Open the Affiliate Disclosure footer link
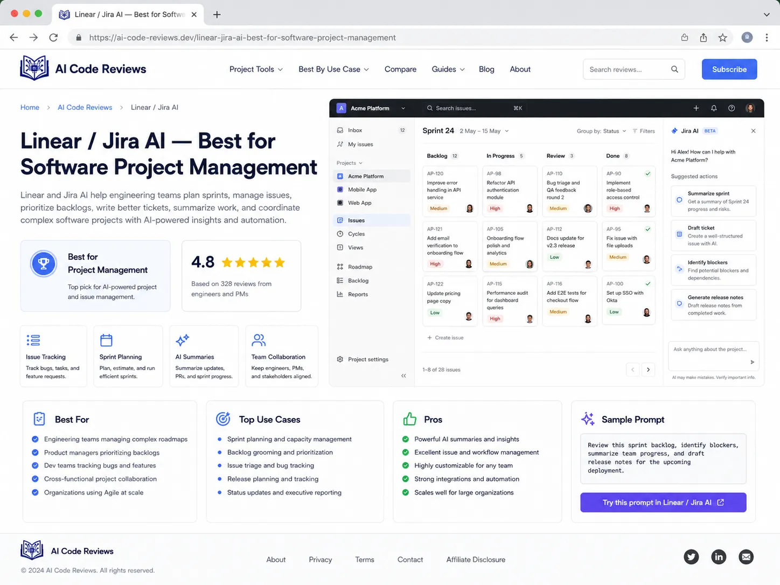Image resolution: width=780 pixels, height=585 pixels. tap(476, 560)
